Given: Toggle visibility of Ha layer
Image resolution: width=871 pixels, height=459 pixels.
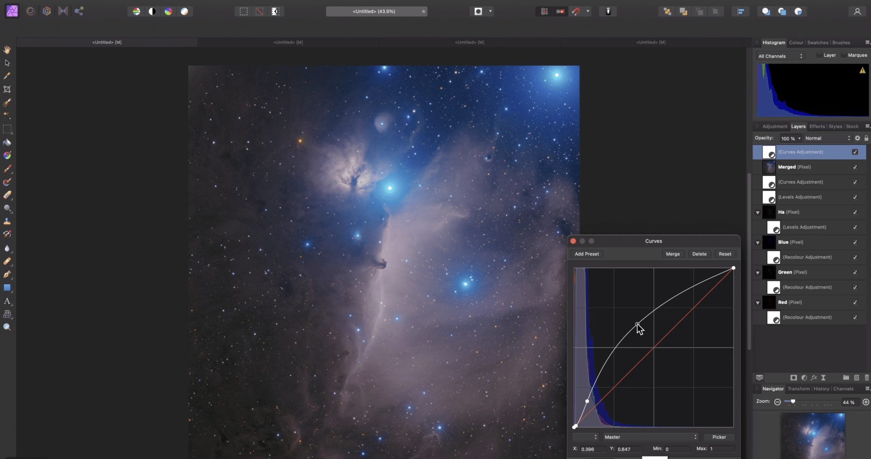Looking at the screenshot, I should point(855,212).
